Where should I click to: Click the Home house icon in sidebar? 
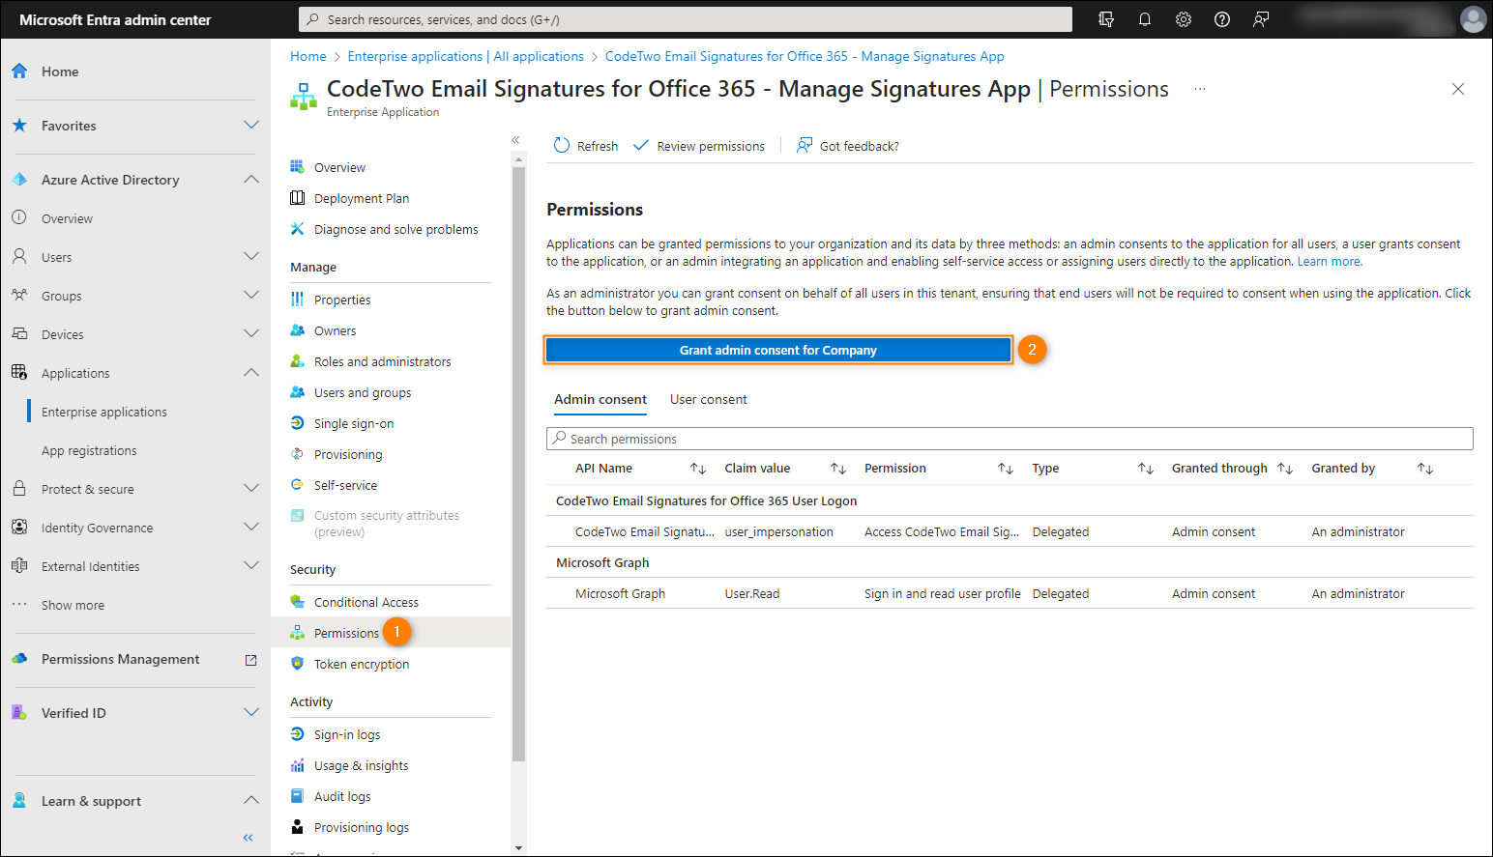[19, 71]
